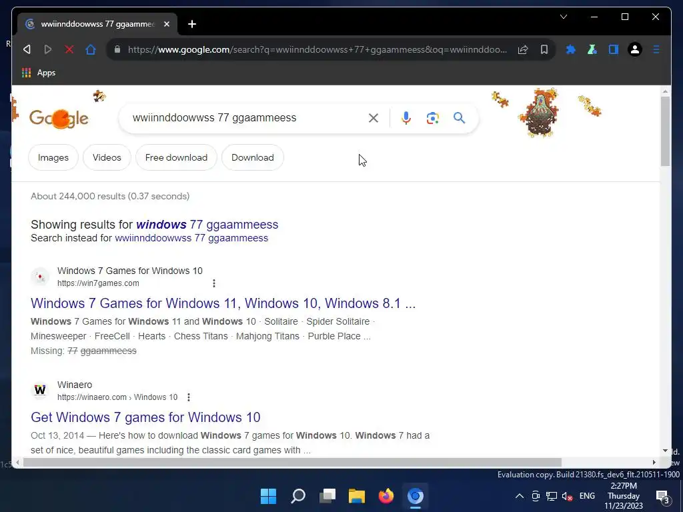The image size is (683, 512).
Task: Toggle muted volume icon in tray
Action: point(567,496)
